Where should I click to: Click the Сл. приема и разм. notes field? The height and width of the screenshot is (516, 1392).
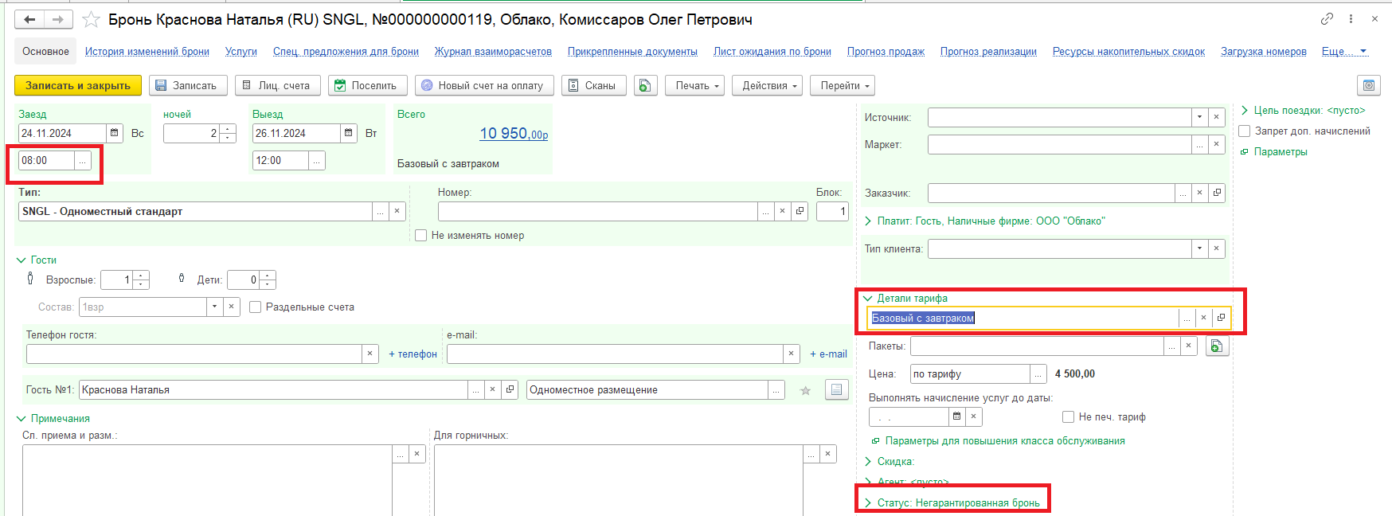coord(207,480)
